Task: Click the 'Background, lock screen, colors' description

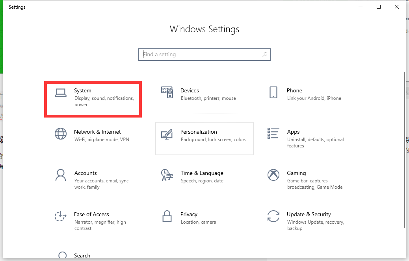Action: tap(214, 140)
